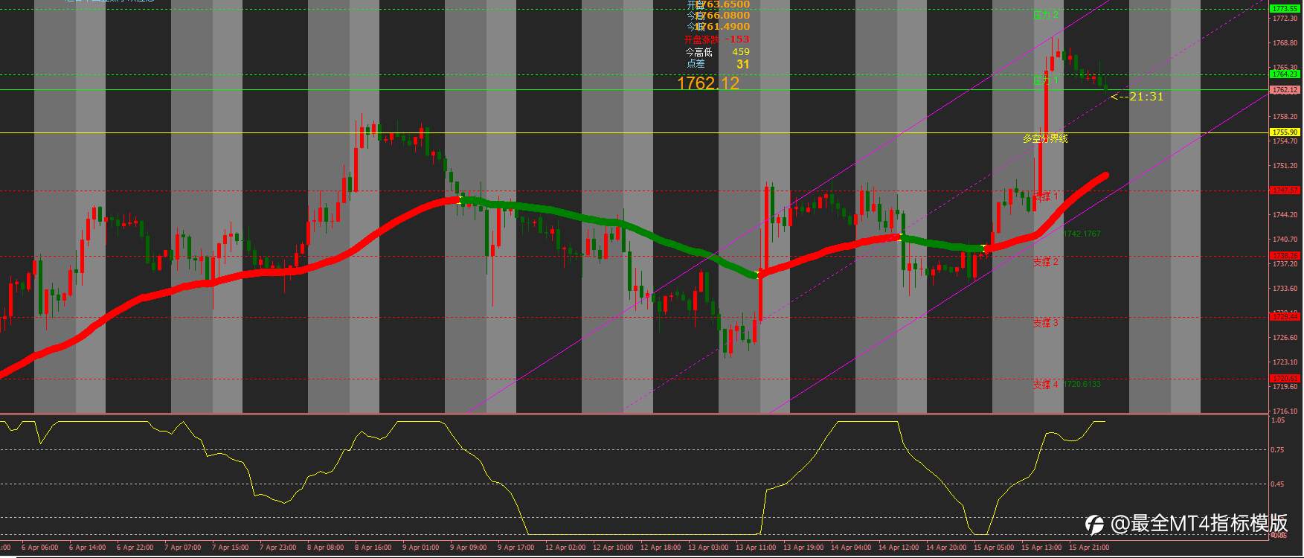Click the 14 Apr 20:00 time label
This screenshot has width=1304, height=558.
(x=947, y=548)
